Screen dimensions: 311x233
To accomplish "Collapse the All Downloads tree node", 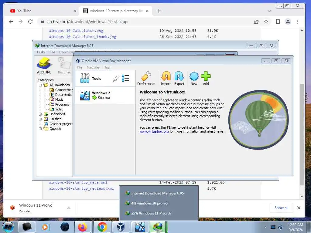I will point(40,85).
